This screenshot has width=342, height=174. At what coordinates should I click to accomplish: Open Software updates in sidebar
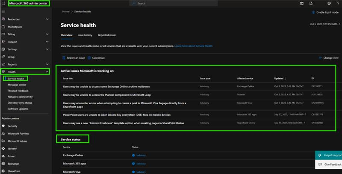(18, 108)
